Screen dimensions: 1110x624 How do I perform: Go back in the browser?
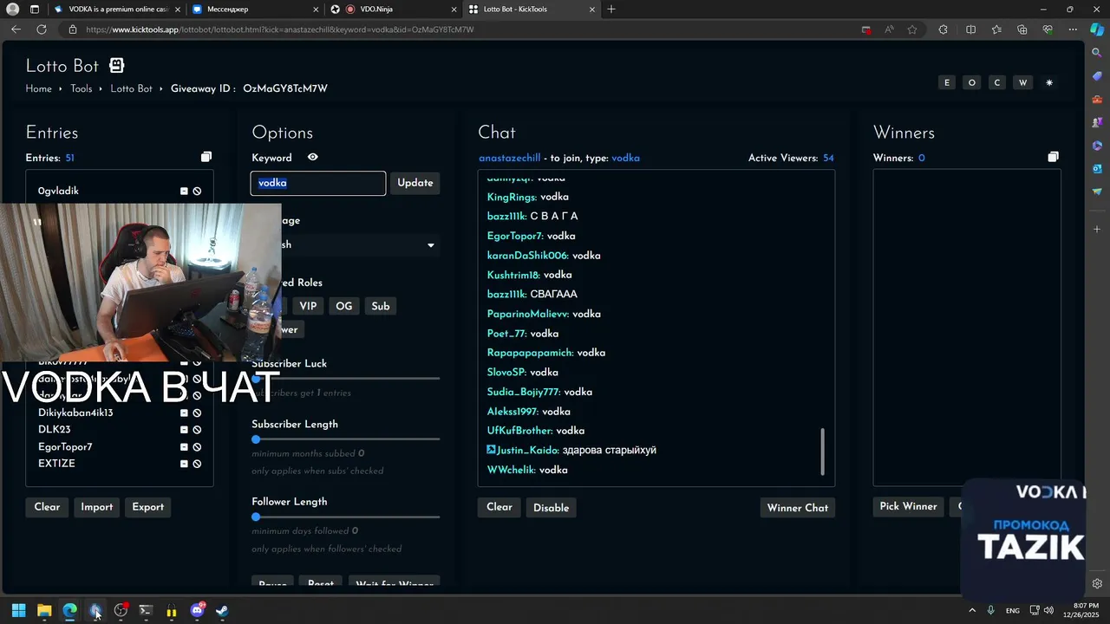pos(16,29)
